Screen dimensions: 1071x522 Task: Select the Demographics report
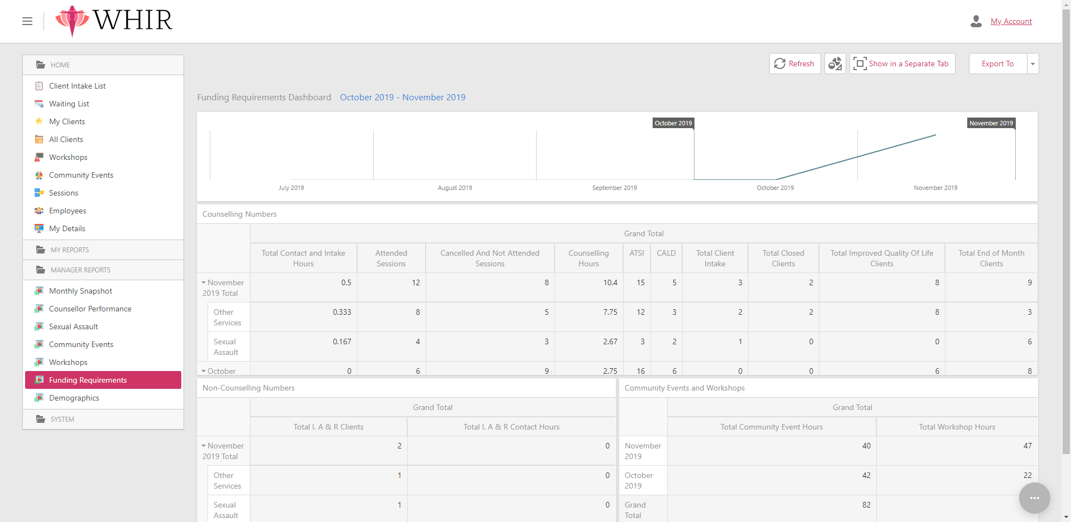pos(74,398)
